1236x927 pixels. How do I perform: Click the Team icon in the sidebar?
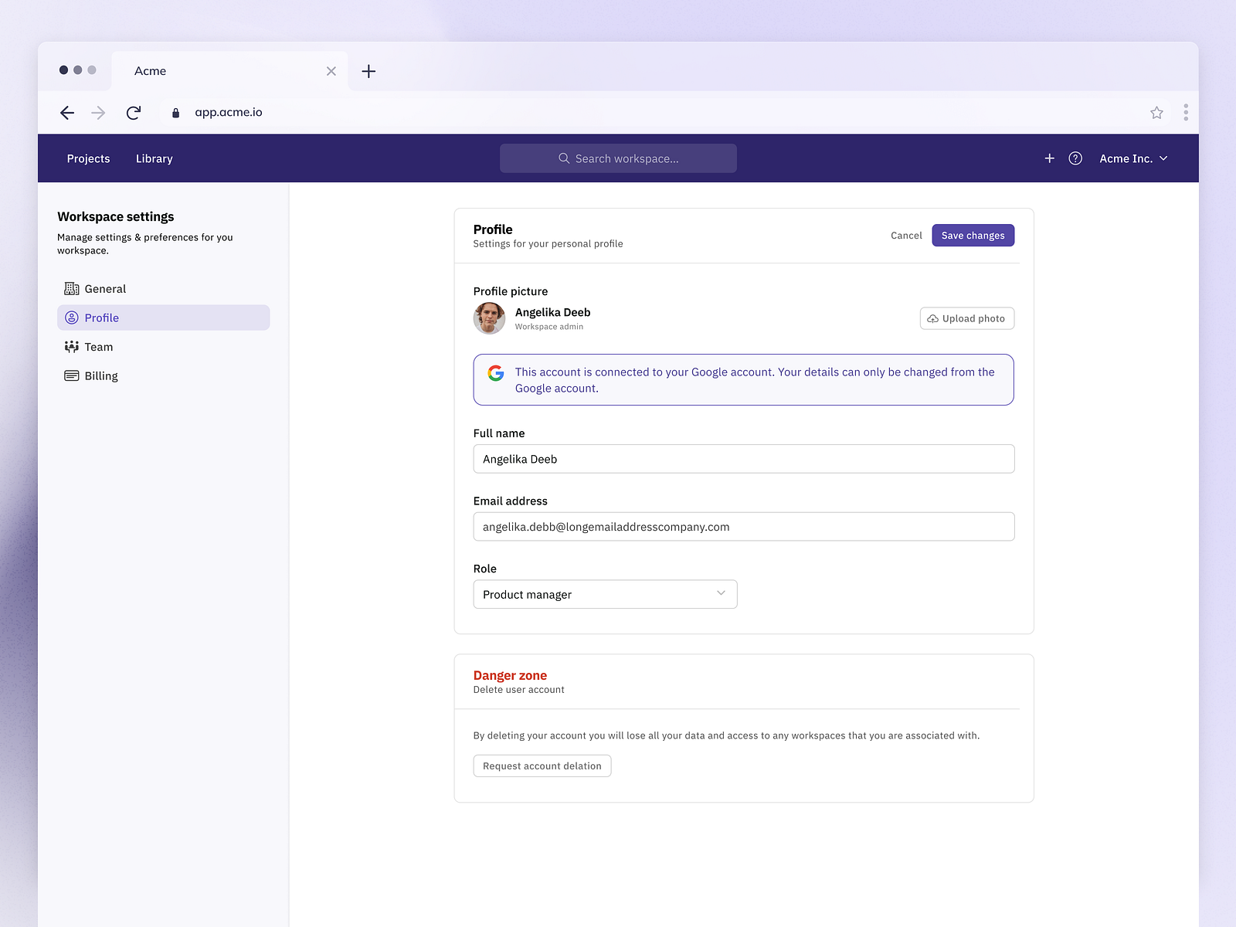coord(71,346)
